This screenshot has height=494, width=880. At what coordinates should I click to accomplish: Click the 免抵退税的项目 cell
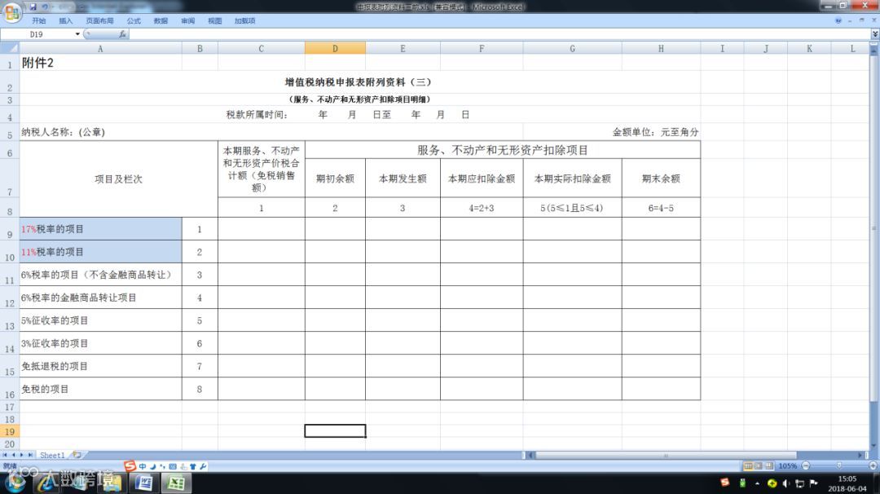[x=100, y=367]
